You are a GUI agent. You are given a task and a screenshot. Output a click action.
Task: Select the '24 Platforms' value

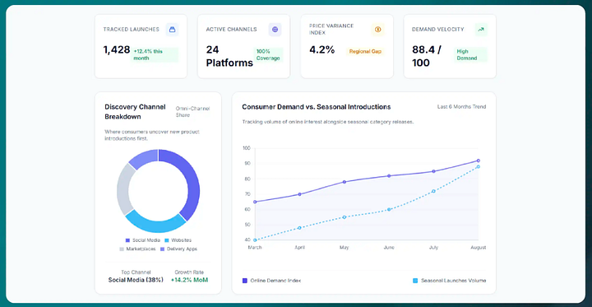point(229,56)
